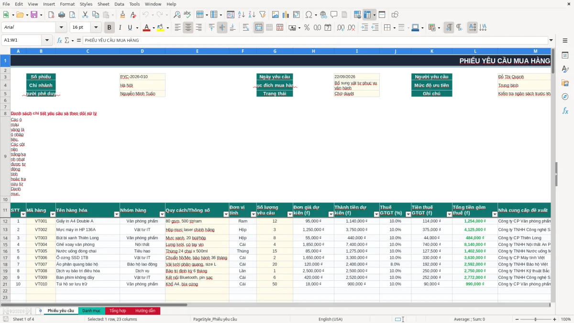Open sidebar Navigator compass icon

tap(565, 97)
